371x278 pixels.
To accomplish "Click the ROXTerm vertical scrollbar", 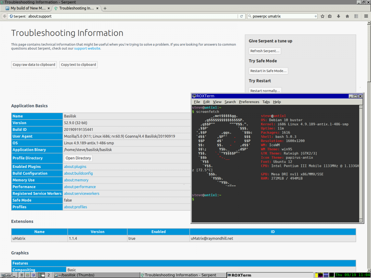I will click(361, 163).
